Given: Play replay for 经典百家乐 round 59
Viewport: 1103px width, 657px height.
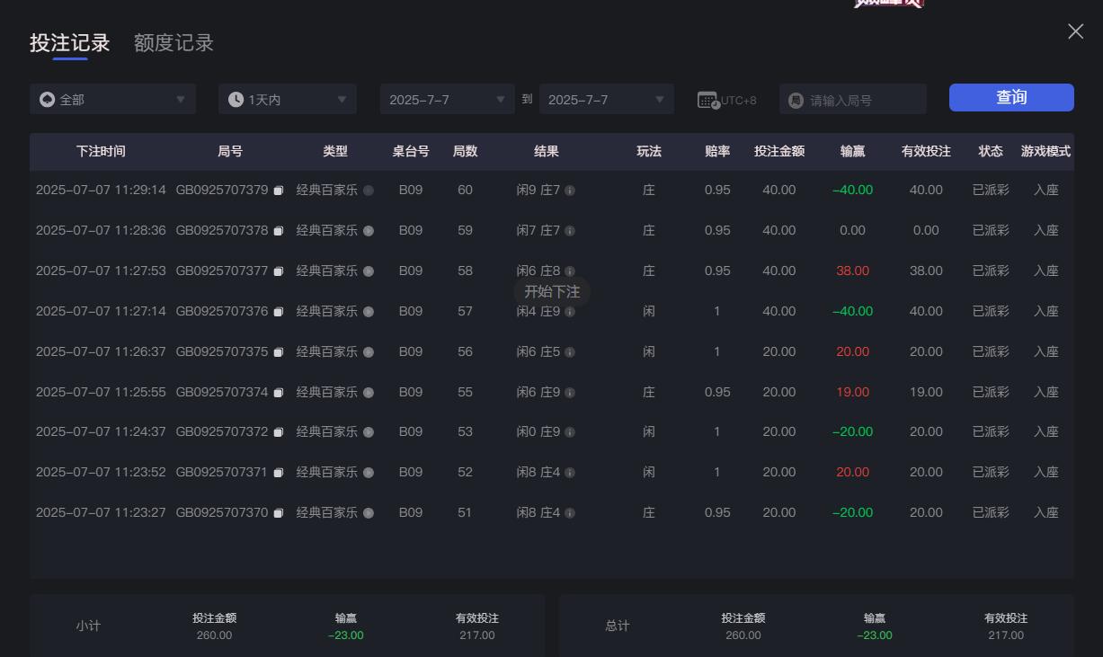Looking at the screenshot, I should tap(368, 230).
